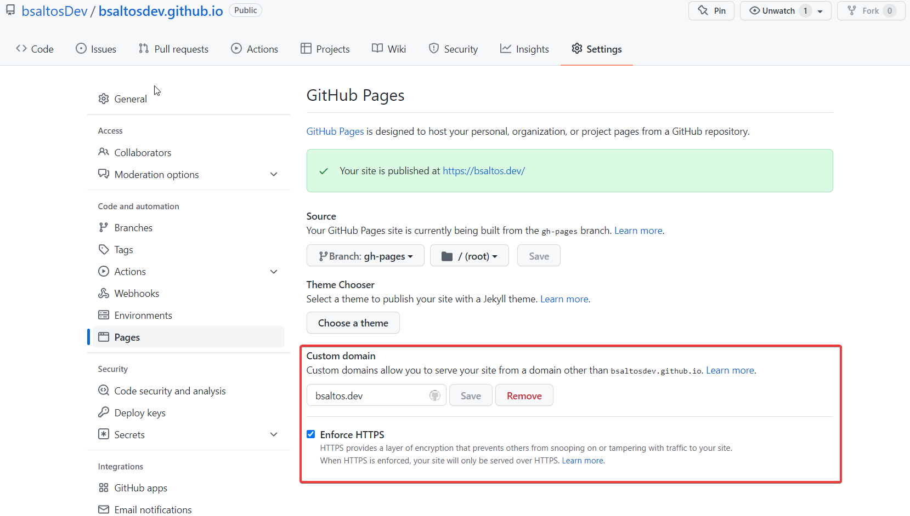Open the / (root) folder dropdown

(x=470, y=256)
